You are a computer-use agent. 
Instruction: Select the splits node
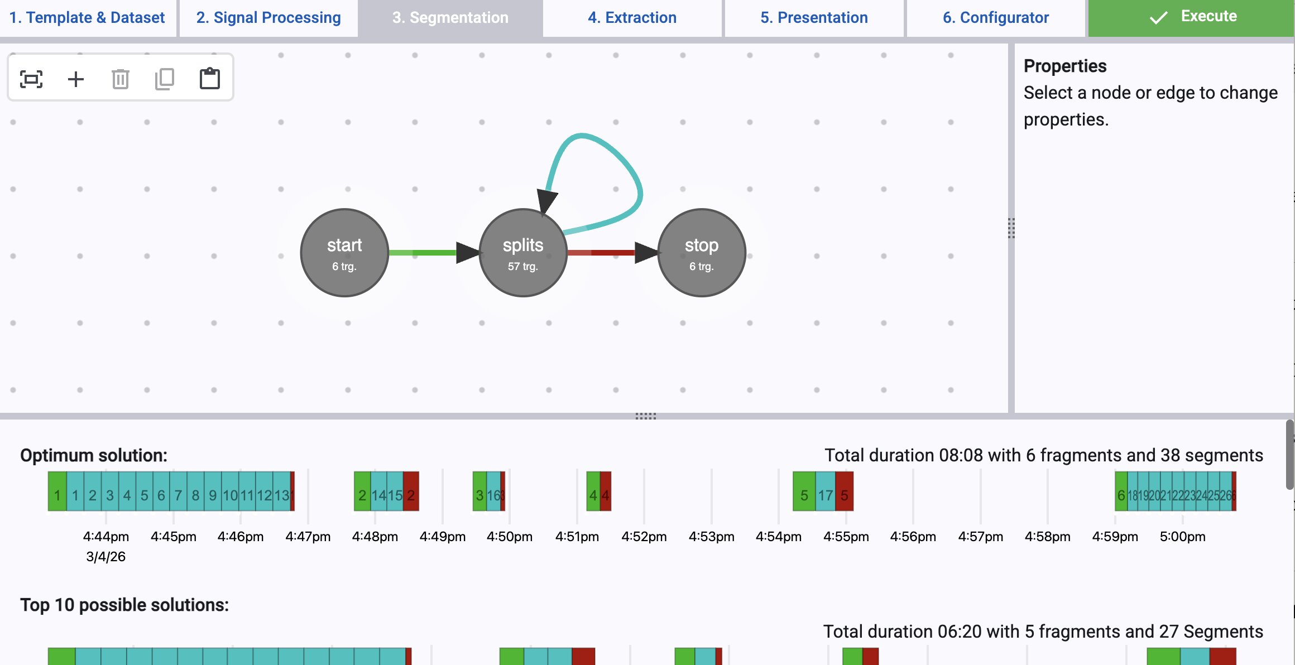[523, 253]
